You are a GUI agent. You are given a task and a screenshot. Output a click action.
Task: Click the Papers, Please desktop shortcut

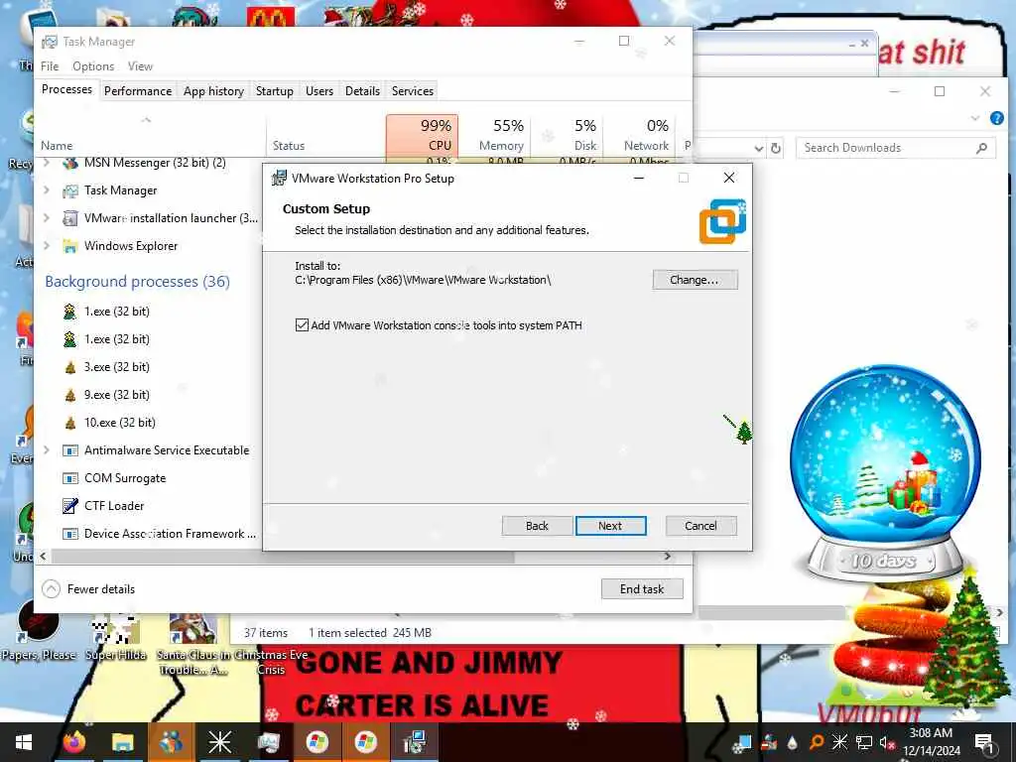coord(39,632)
